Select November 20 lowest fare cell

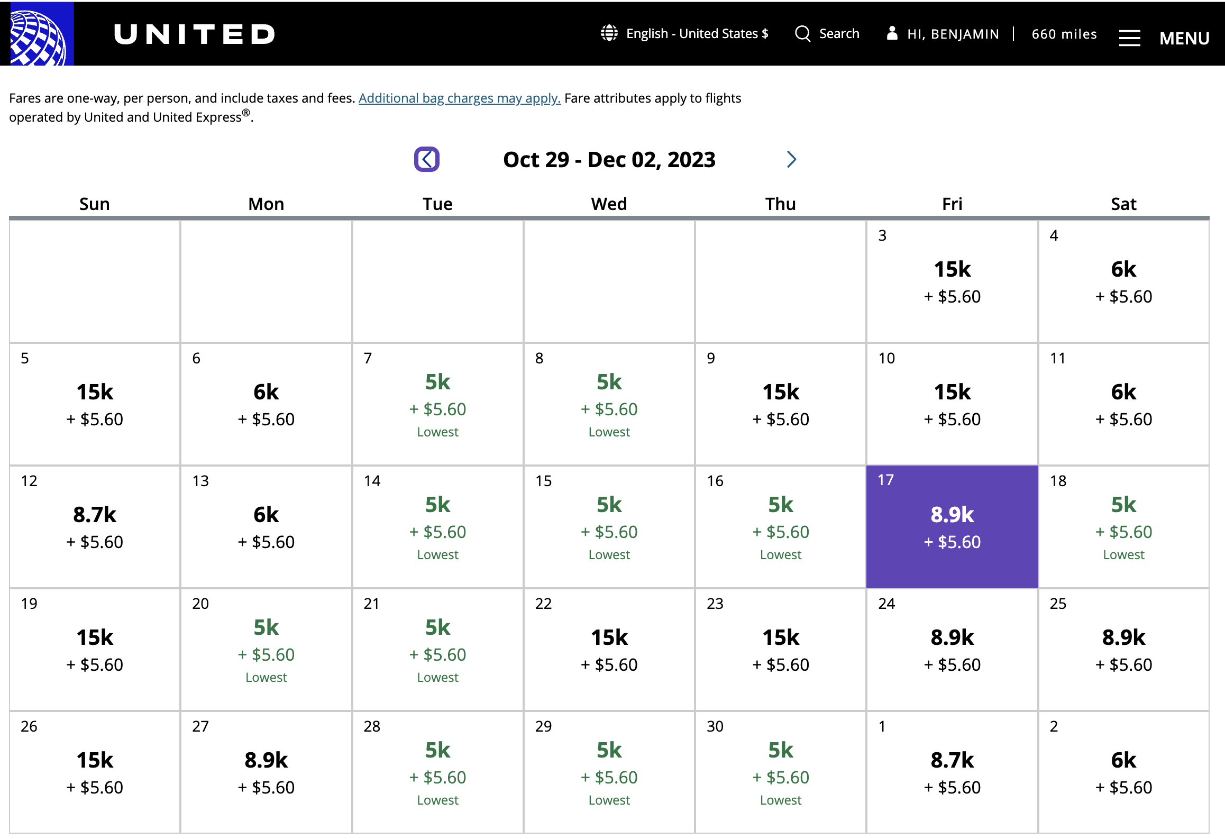point(266,650)
